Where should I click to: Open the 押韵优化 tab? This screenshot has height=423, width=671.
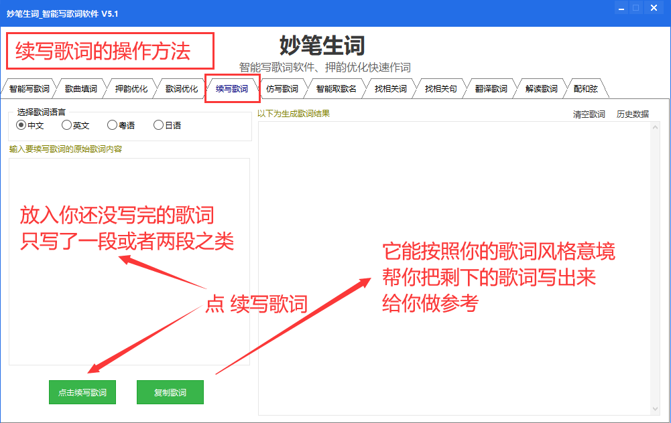(131, 89)
